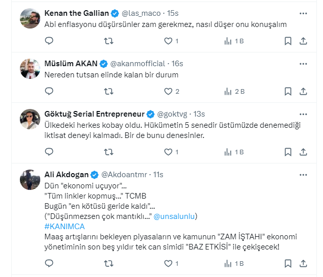
Task: Reply to Göktuğ Serial Entrepreneur's tweet
Action: (x=49, y=152)
